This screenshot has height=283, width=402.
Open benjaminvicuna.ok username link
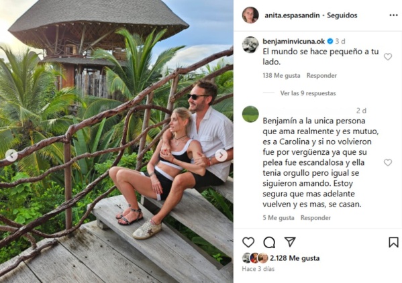point(293,41)
